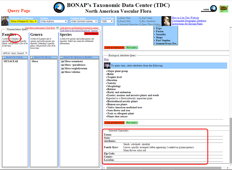Open Zip/County search tool
The height and width of the screenshot is (170, 232).
coord(146,18)
